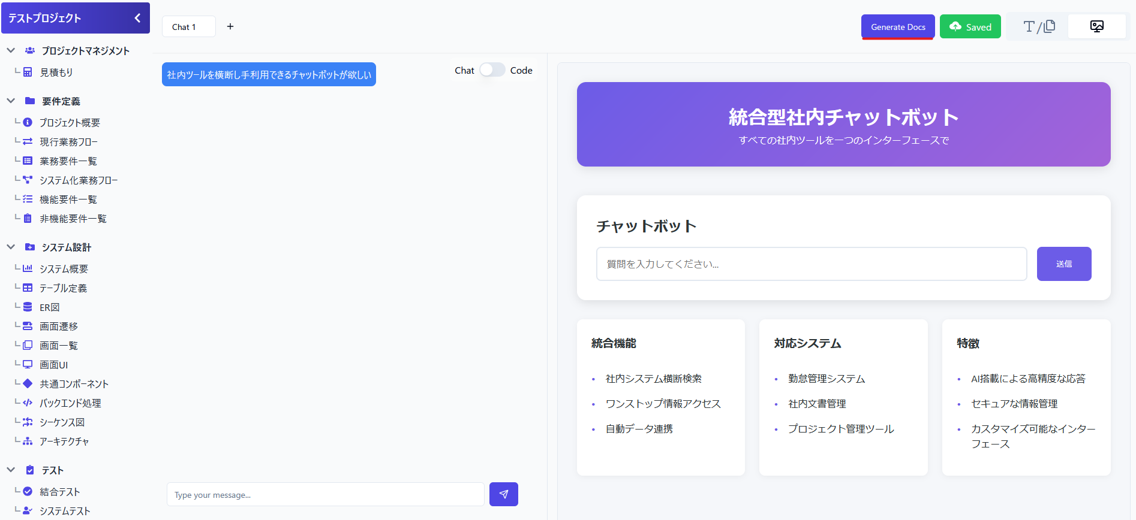Viewport: 1136px width, 520px height.
Task: Click the user check icon beside システムテスト
Action: (x=28, y=510)
